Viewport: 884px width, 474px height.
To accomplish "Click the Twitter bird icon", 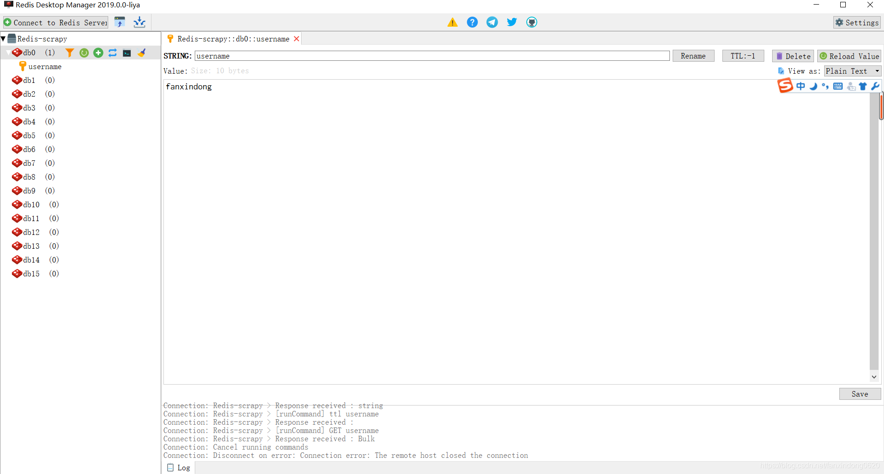I will [x=512, y=22].
